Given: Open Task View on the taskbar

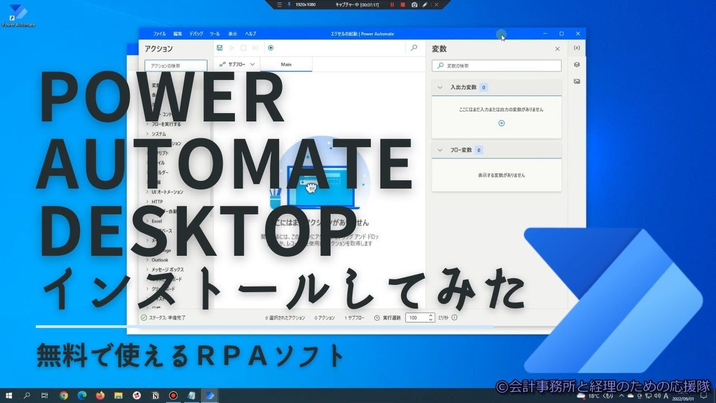Looking at the screenshot, I should coord(45,395).
